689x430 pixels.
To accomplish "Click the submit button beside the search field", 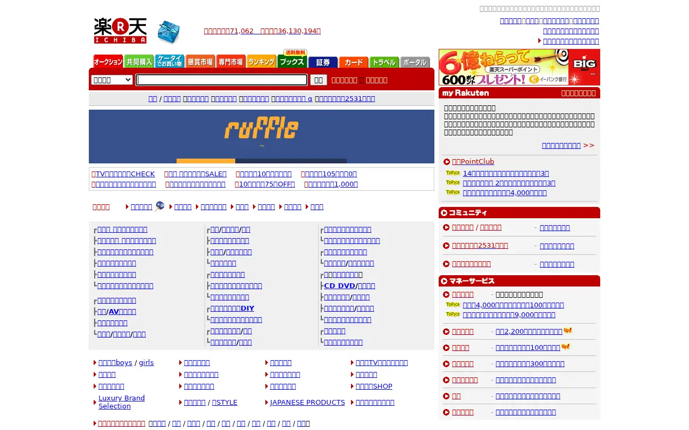I will [x=319, y=80].
